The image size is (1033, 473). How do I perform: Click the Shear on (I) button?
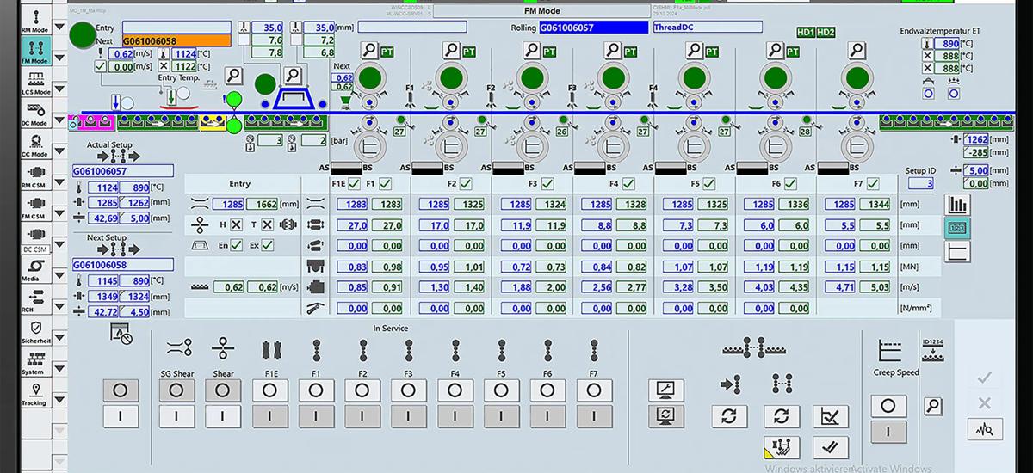pyautogui.click(x=223, y=416)
